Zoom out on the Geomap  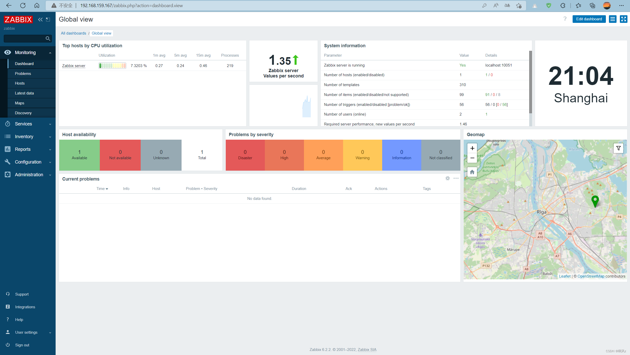tap(472, 158)
